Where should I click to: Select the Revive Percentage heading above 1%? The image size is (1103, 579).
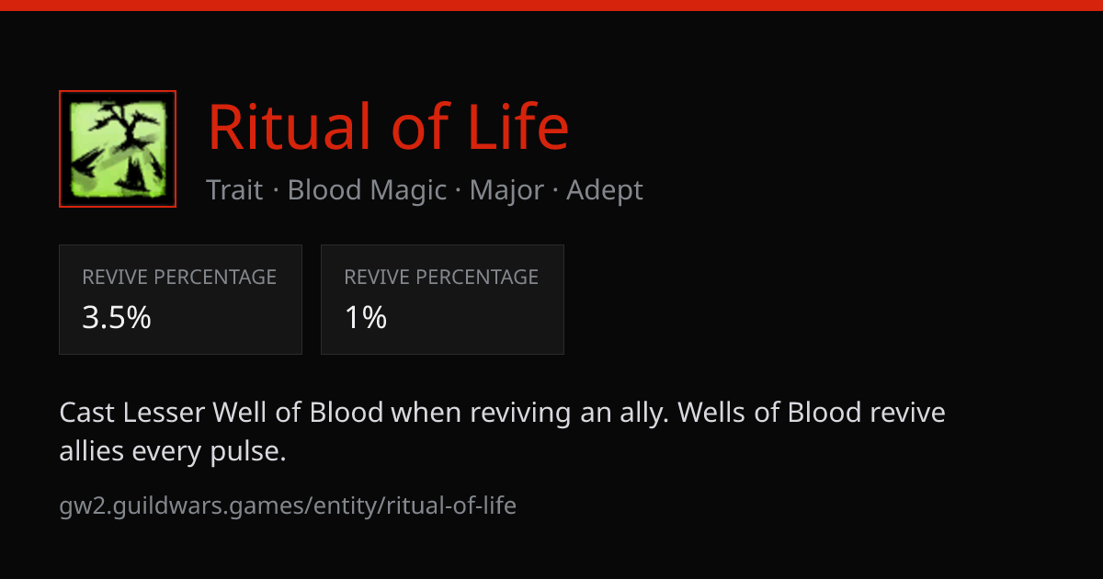[x=441, y=277]
